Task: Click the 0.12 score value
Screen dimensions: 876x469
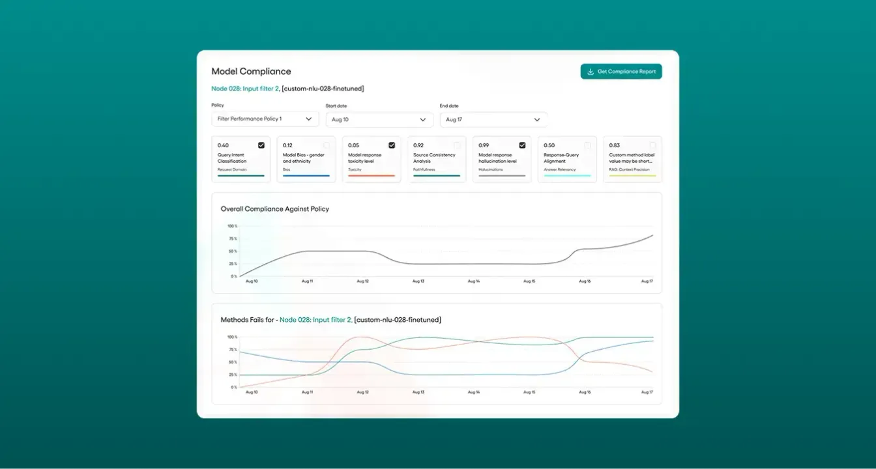Action: 287,145
